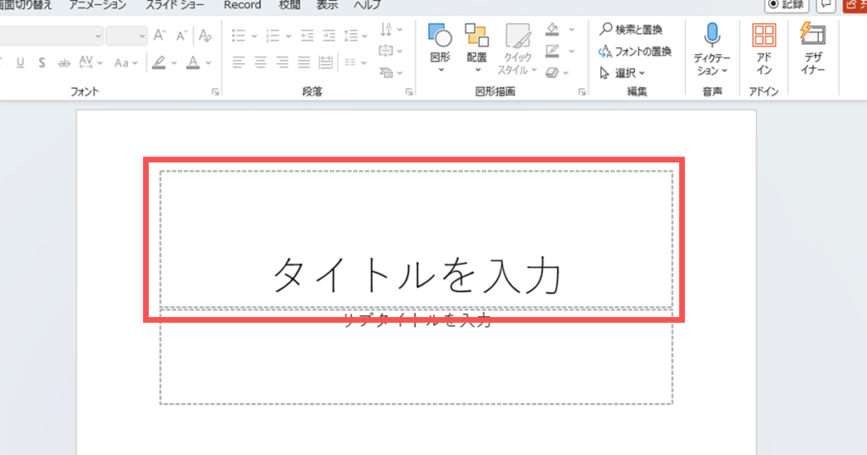The width and height of the screenshot is (867, 455).
Task: Clear all text formatting icon
Action: (205, 36)
